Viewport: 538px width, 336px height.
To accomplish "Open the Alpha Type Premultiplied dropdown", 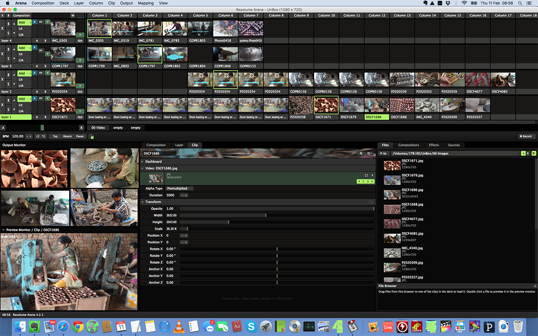I will click(179, 188).
